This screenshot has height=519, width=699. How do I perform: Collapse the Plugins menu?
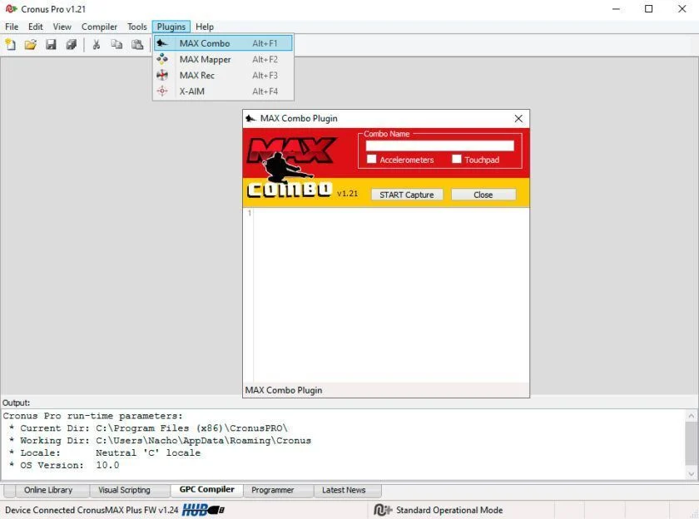click(171, 27)
